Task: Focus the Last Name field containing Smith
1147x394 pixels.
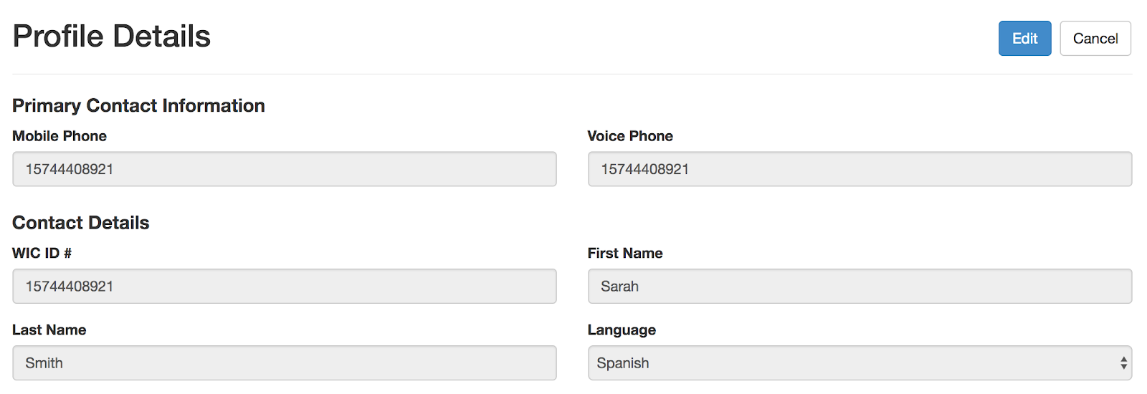Action: coord(284,363)
